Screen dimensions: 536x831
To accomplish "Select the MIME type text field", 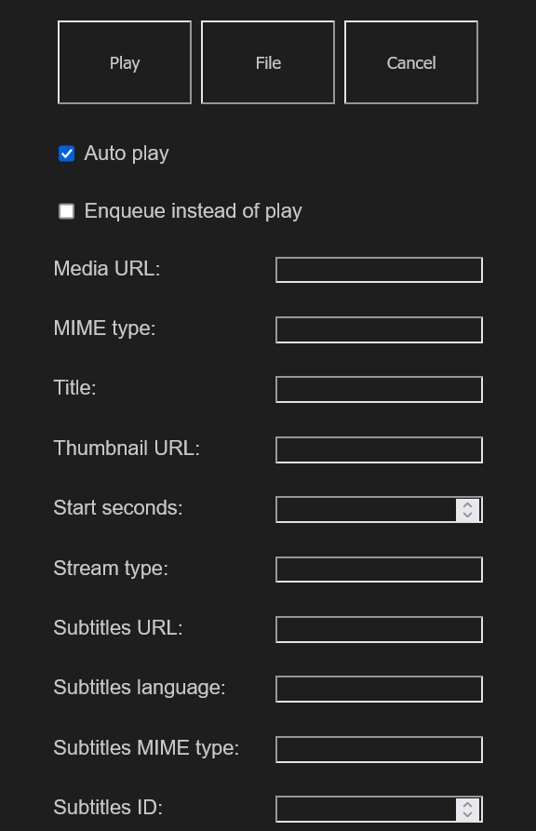I will [x=379, y=329].
